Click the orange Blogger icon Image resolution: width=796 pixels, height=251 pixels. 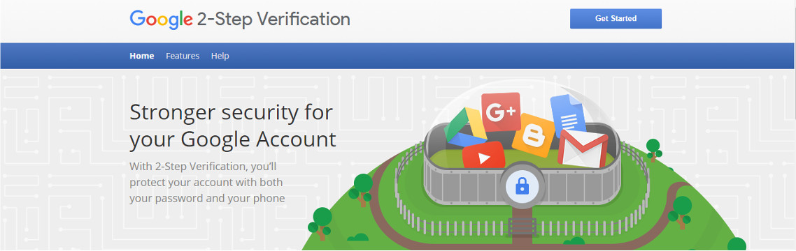coord(533,135)
